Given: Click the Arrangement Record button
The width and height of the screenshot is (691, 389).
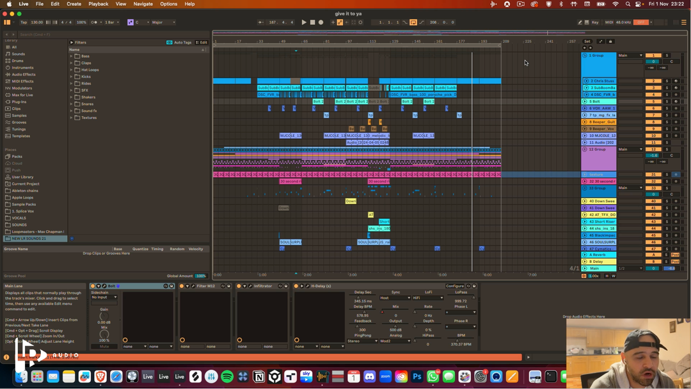Looking at the screenshot, I should pyautogui.click(x=321, y=22).
